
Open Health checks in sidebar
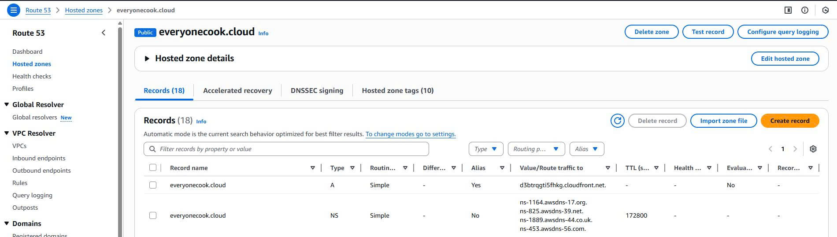(x=32, y=76)
